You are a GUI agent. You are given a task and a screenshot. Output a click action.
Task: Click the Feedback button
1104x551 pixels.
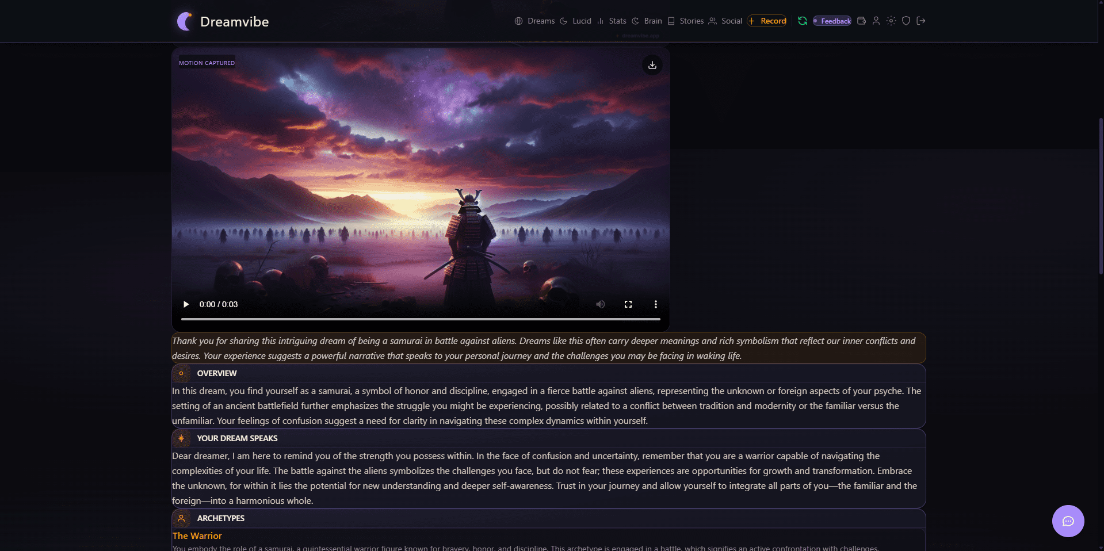832,21
